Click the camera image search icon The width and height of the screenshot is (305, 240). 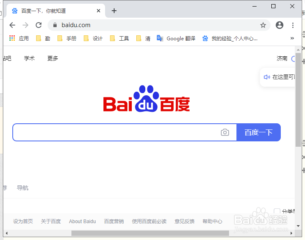click(x=225, y=132)
